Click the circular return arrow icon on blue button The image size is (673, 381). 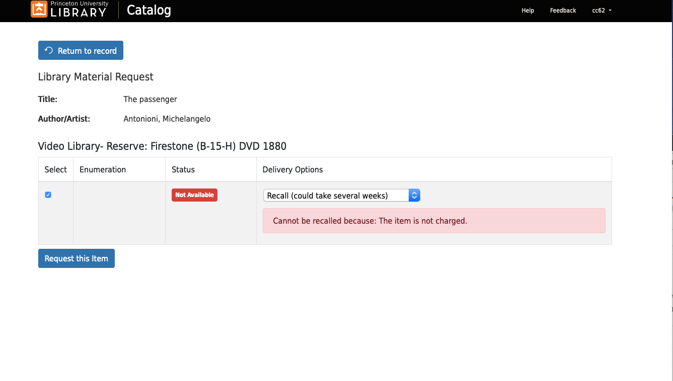point(48,50)
